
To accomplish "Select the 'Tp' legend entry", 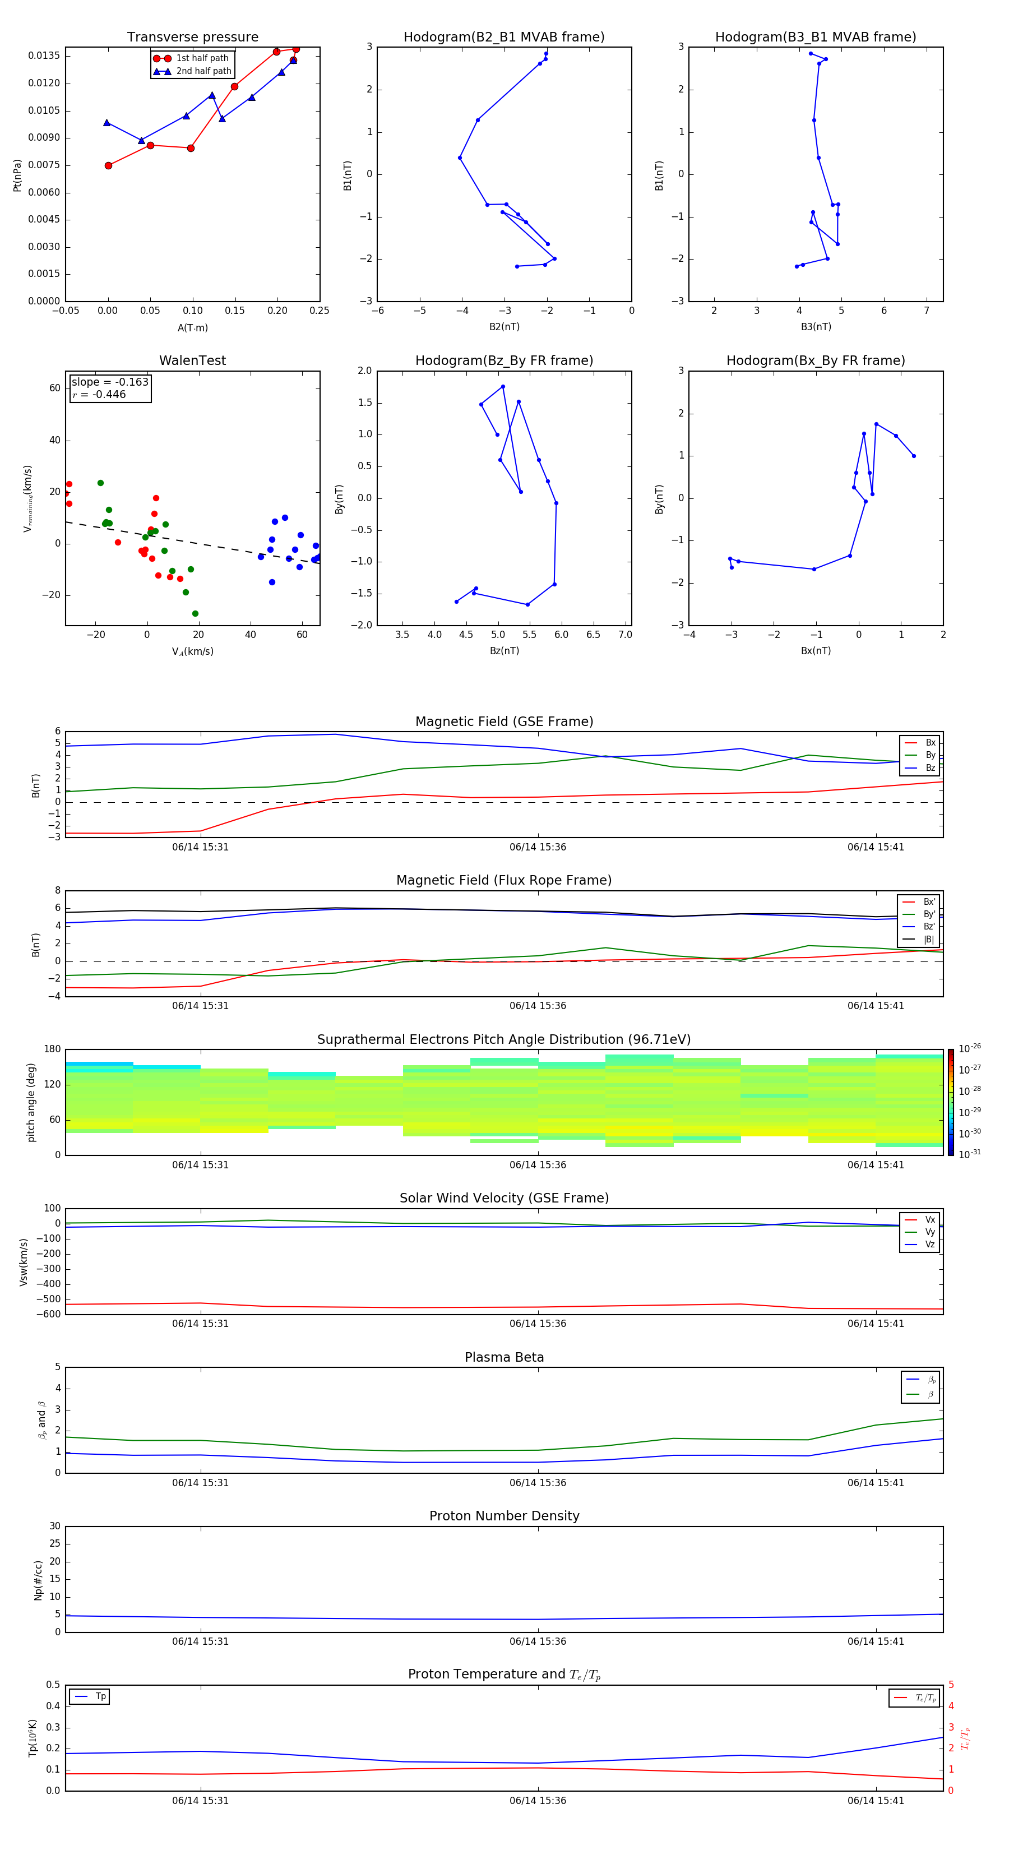I will [x=90, y=1697].
